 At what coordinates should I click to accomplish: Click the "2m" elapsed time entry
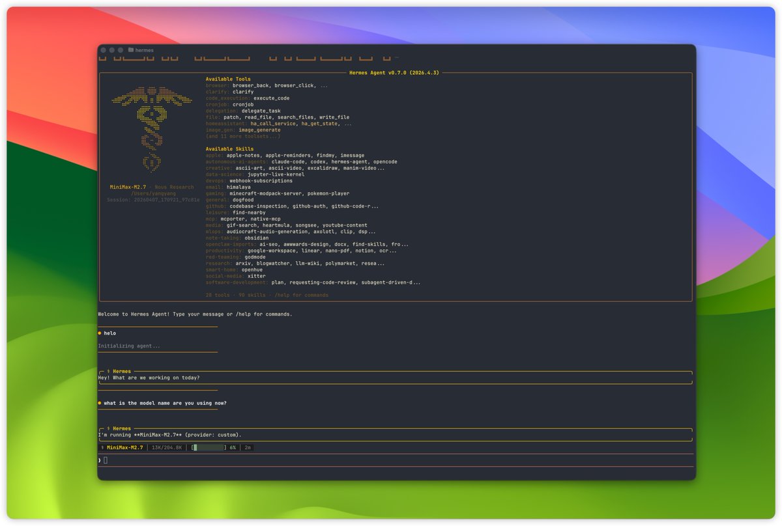248,448
